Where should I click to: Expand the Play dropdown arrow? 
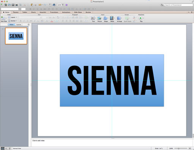[x=143, y=18]
